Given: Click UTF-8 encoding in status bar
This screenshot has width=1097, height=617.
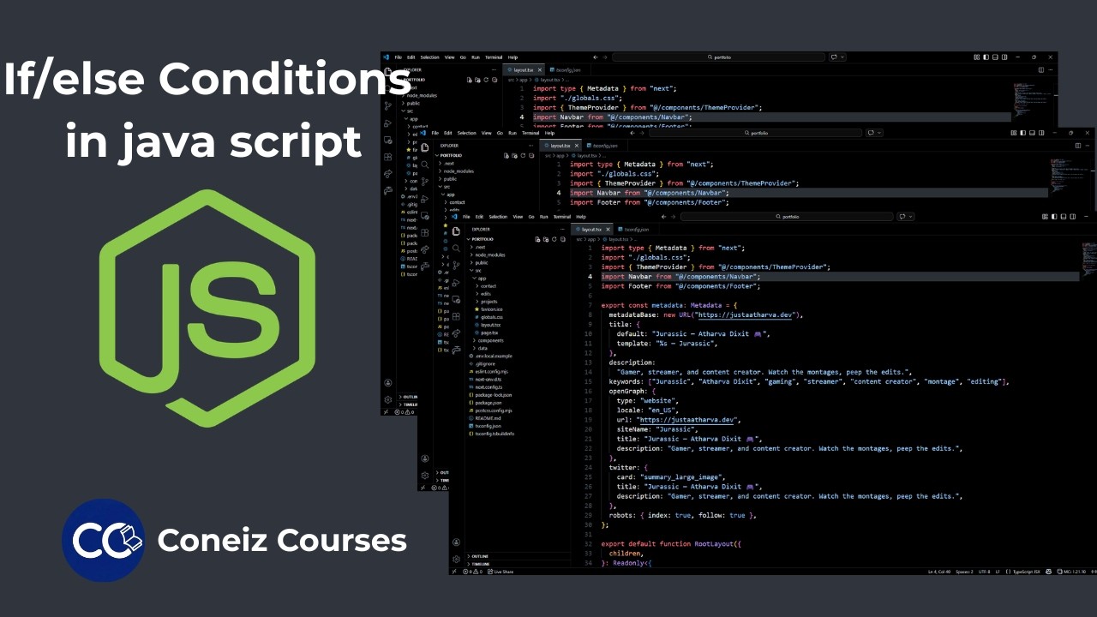Looking at the screenshot, I should point(985,572).
